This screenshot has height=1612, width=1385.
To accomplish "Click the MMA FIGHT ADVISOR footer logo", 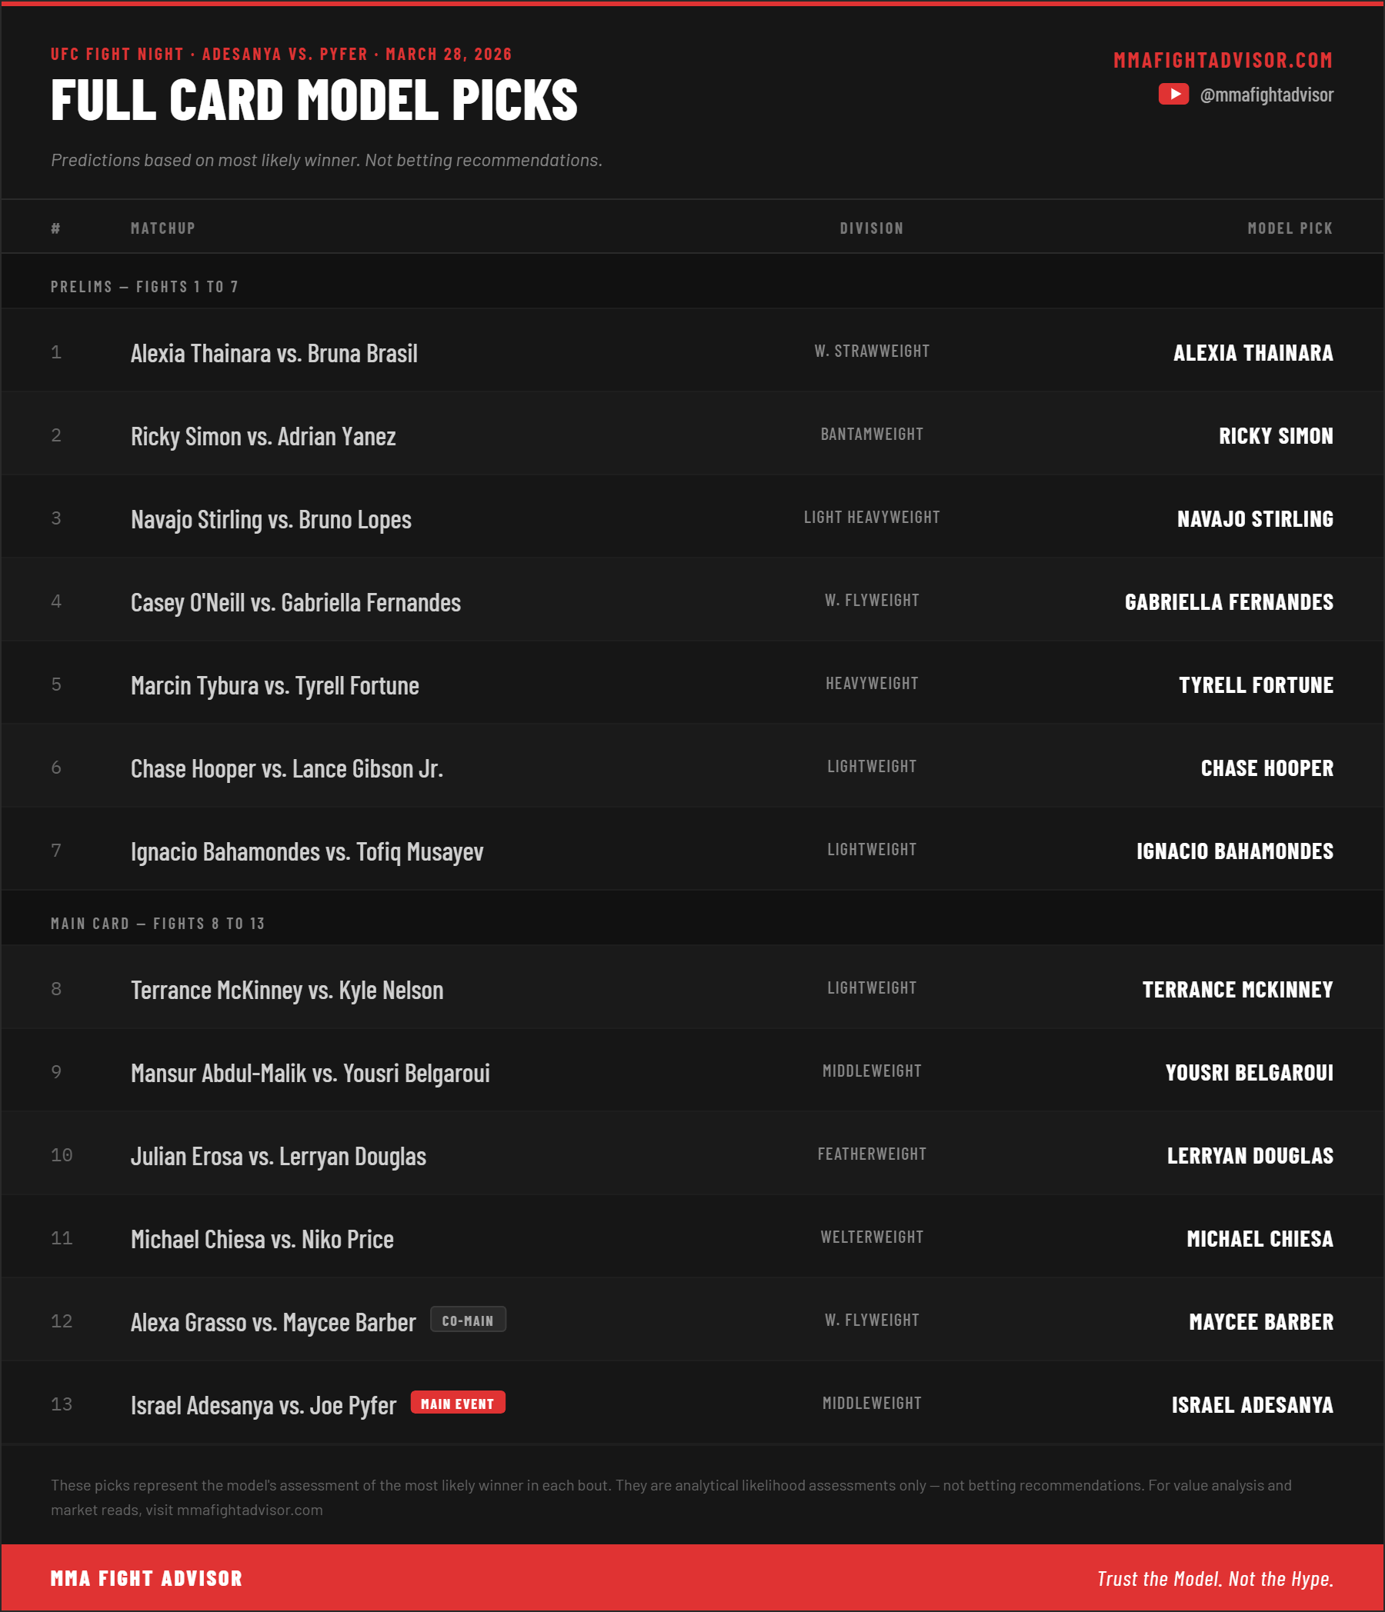I will pyautogui.click(x=146, y=1579).
